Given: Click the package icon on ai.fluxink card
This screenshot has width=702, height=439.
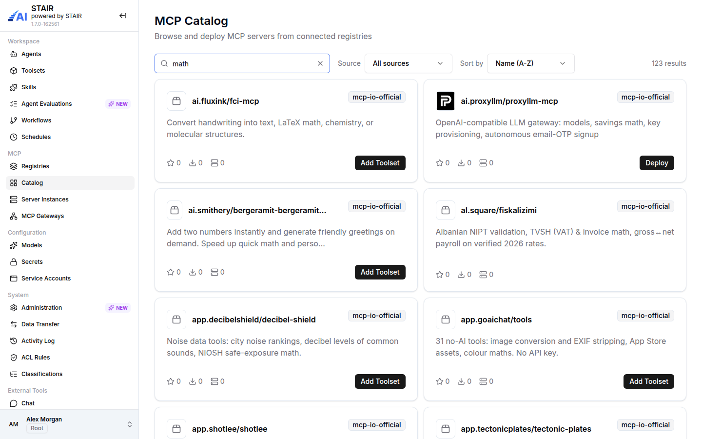Looking at the screenshot, I should [x=176, y=101].
